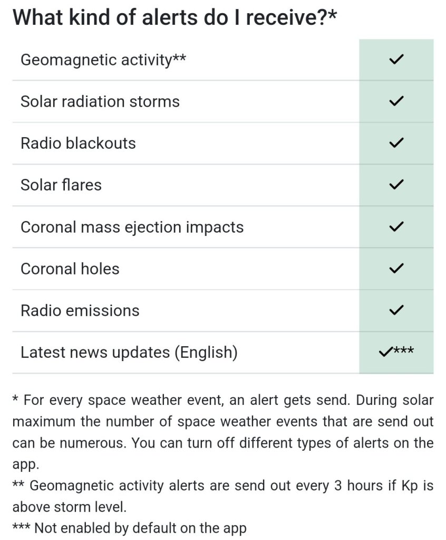Image resolution: width=446 pixels, height=540 pixels.
Task: Click the Latest news updates (English) label
Action: 129,352
